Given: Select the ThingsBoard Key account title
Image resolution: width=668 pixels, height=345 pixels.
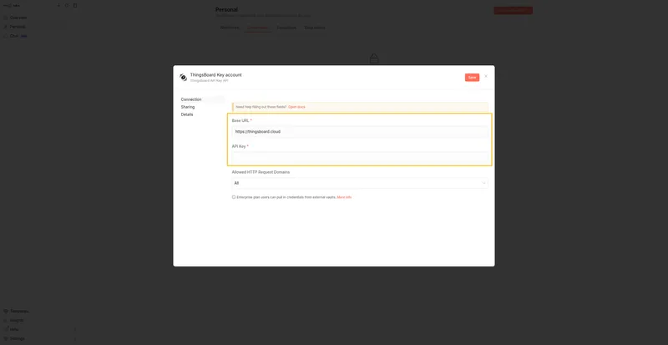Looking at the screenshot, I should coord(215,74).
